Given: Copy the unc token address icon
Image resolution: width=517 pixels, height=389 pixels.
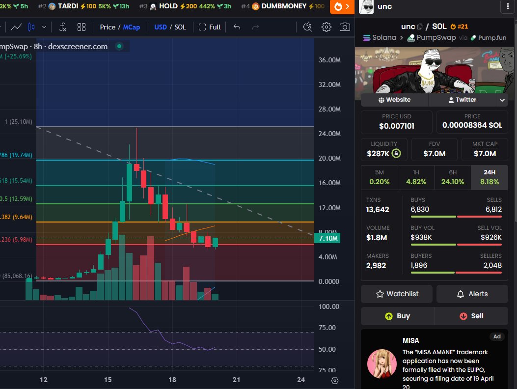Looking at the screenshot, I should click(x=420, y=27).
